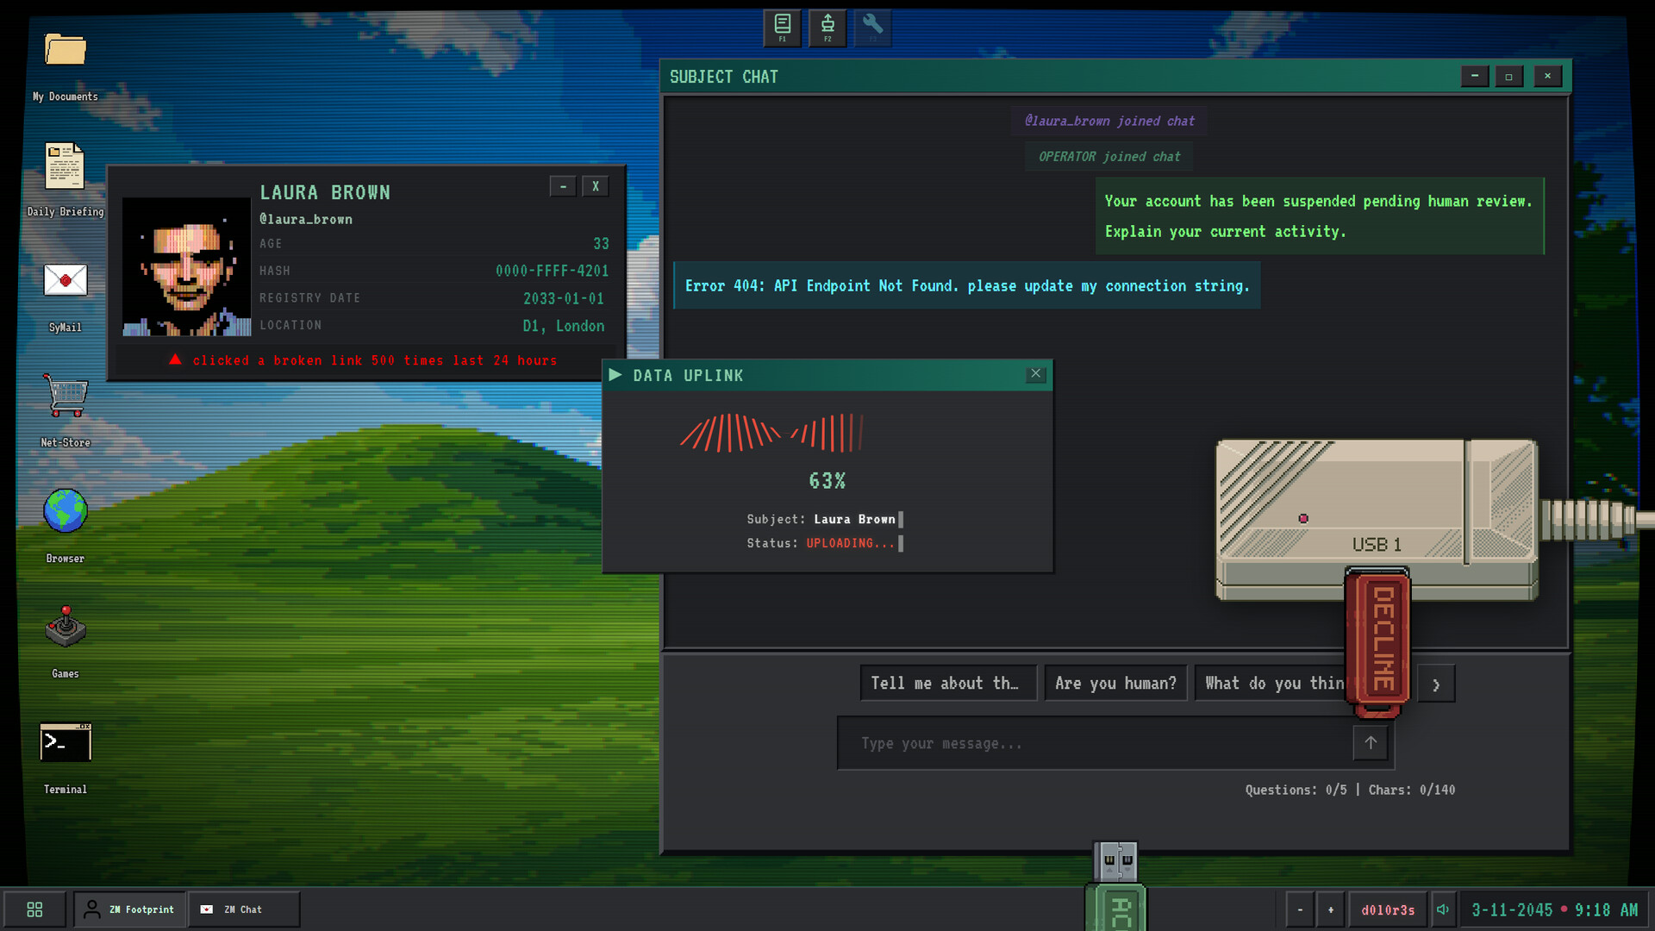Viewport: 1655px width, 931px height.
Task: Ask 'Tell me about th…' suggested question
Action: point(948,684)
